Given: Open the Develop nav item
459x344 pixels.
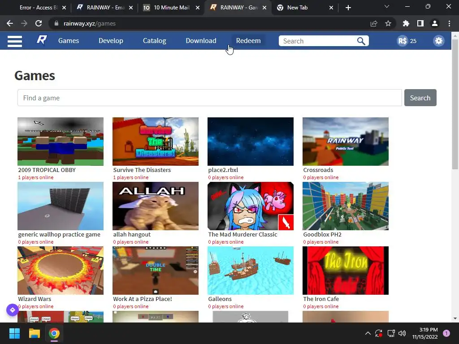Looking at the screenshot, I should coord(111,41).
